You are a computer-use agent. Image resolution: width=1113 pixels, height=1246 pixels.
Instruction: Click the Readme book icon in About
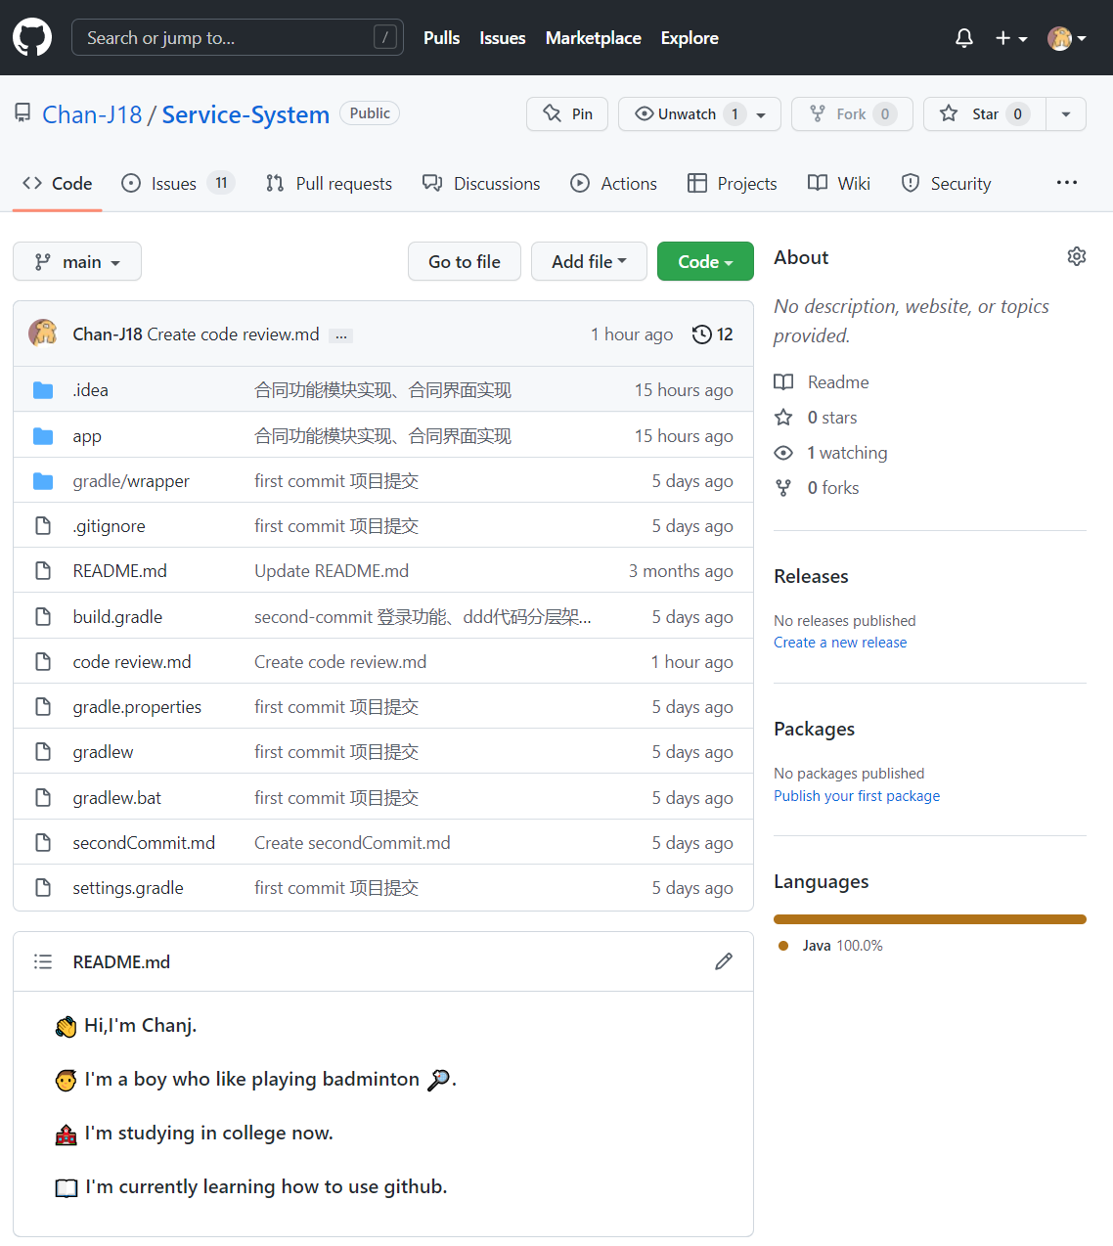(783, 382)
